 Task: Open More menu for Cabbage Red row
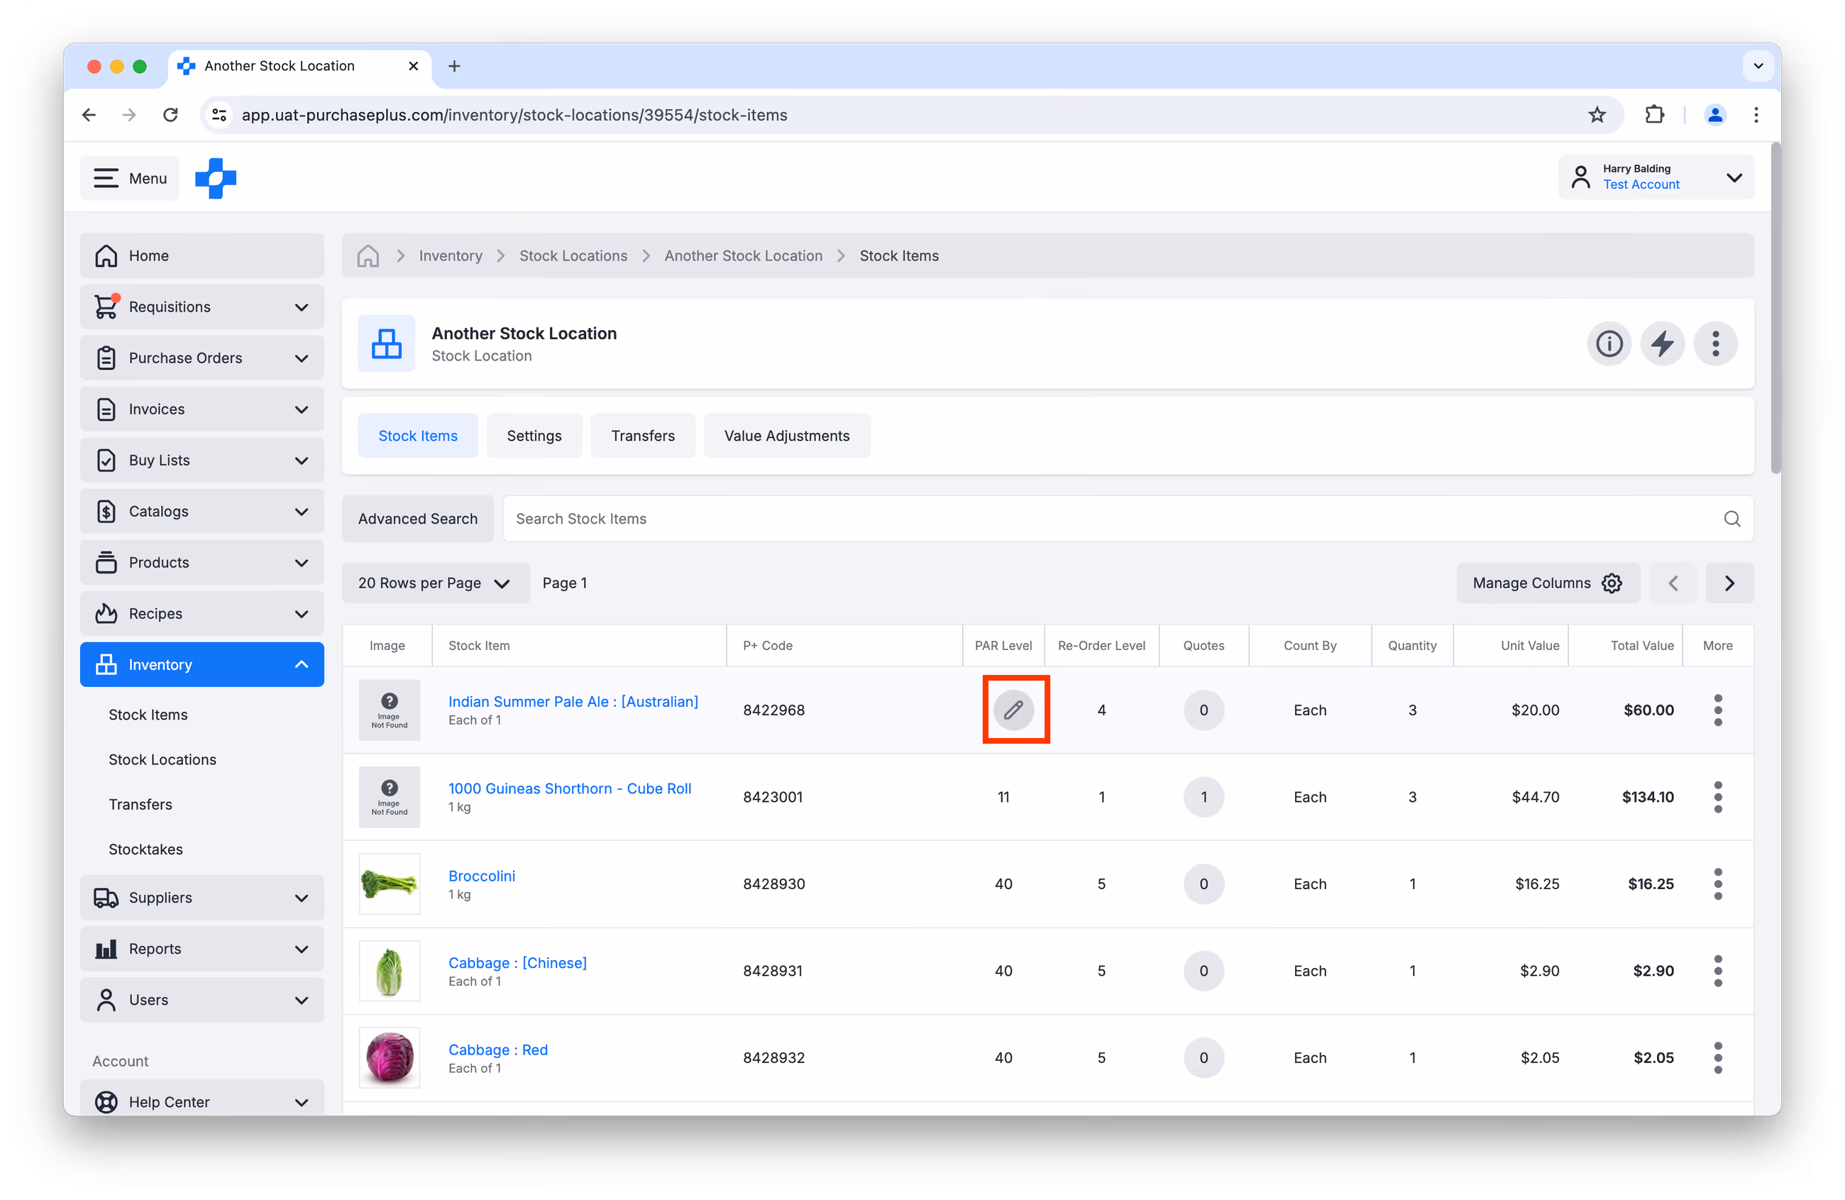(x=1718, y=1057)
